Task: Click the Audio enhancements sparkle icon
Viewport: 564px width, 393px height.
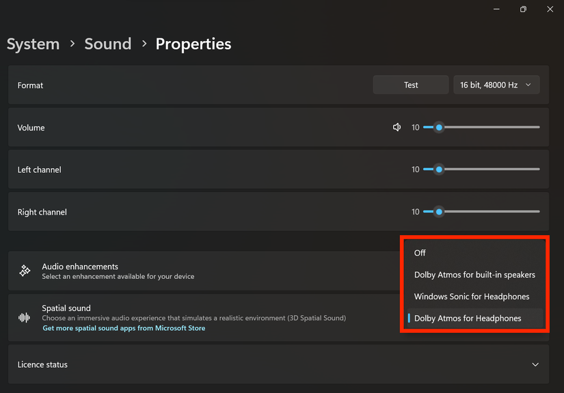Action: 25,271
